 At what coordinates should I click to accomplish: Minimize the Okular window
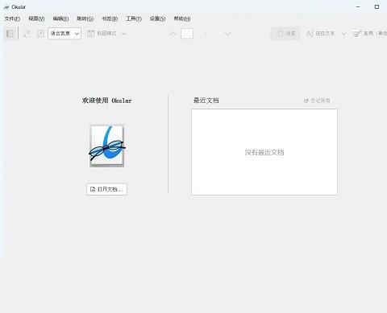358,7
